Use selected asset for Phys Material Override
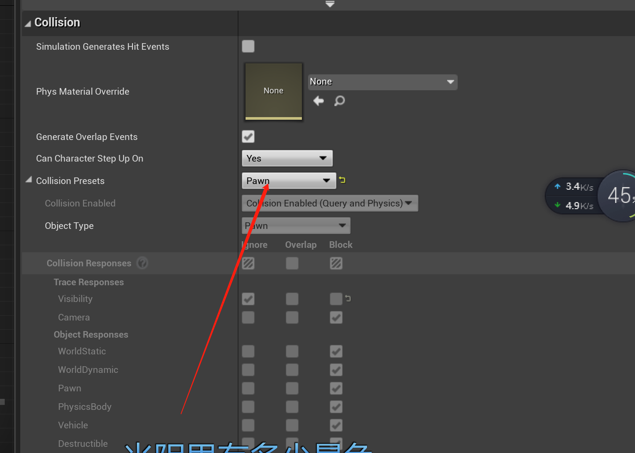Image resolution: width=635 pixels, height=453 pixels. point(319,101)
